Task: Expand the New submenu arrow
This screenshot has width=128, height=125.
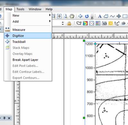Action: (50, 15)
